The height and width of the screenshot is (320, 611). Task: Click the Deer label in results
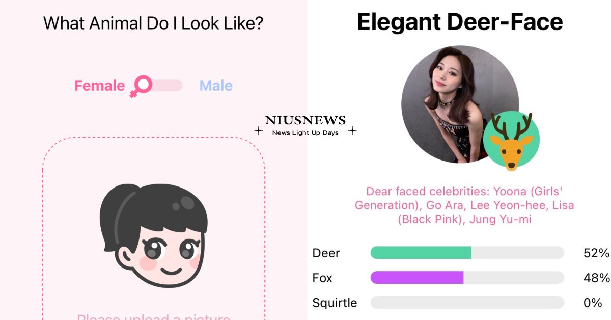(x=326, y=253)
